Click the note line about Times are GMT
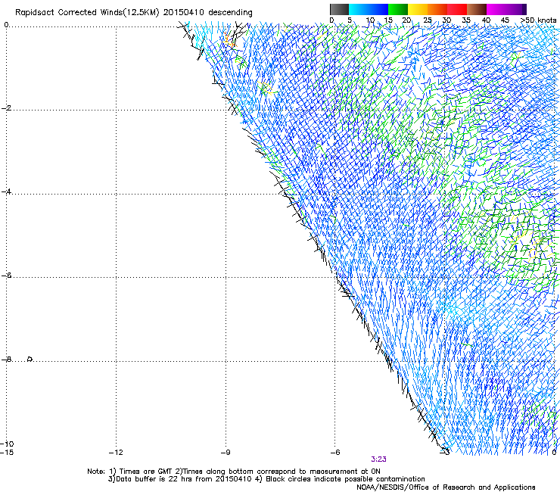The height and width of the screenshot is (492, 560). [234, 472]
